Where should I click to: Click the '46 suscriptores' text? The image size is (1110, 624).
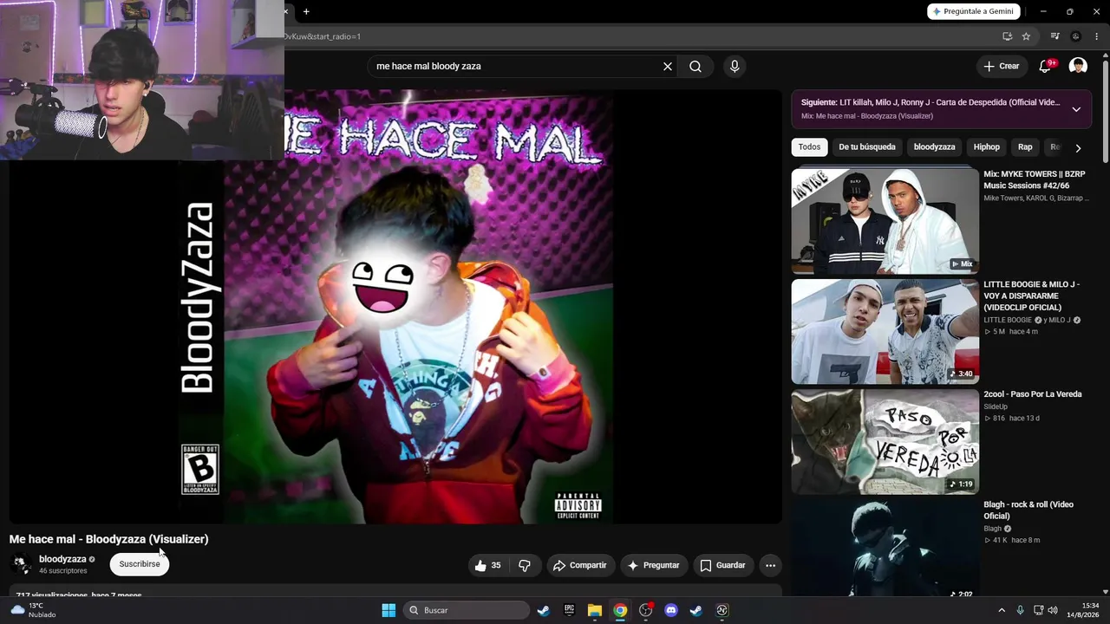[x=63, y=571]
